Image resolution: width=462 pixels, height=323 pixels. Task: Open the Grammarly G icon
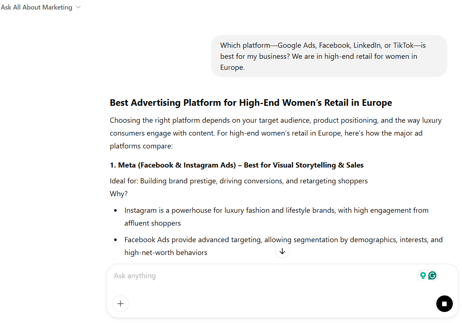click(432, 276)
